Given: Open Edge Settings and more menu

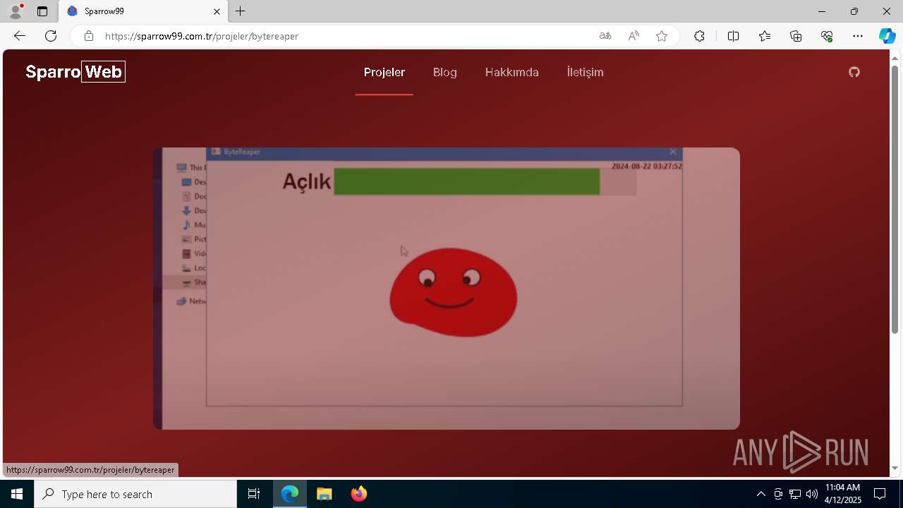Looking at the screenshot, I should coord(858,36).
